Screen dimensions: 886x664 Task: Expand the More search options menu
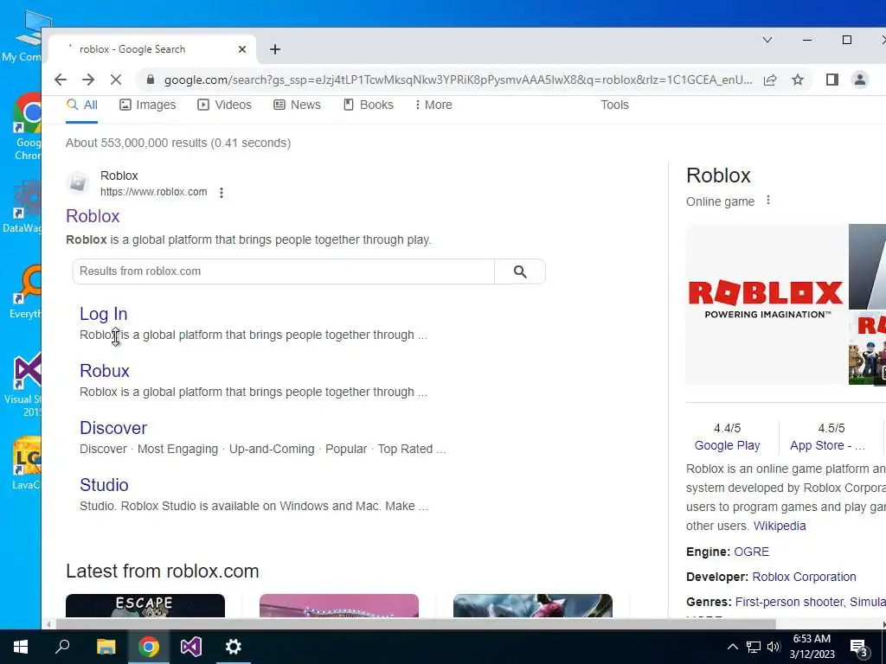pos(433,105)
